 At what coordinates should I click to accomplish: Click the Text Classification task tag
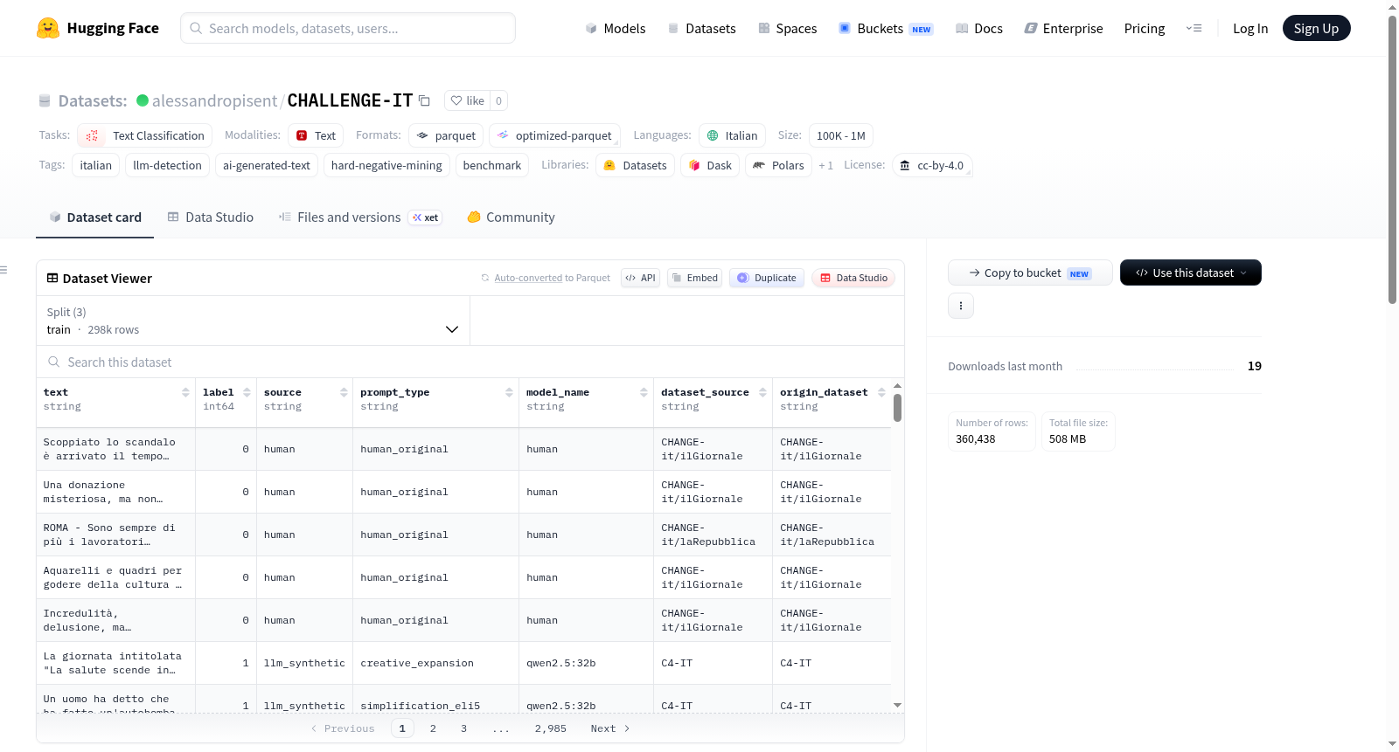click(145, 135)
